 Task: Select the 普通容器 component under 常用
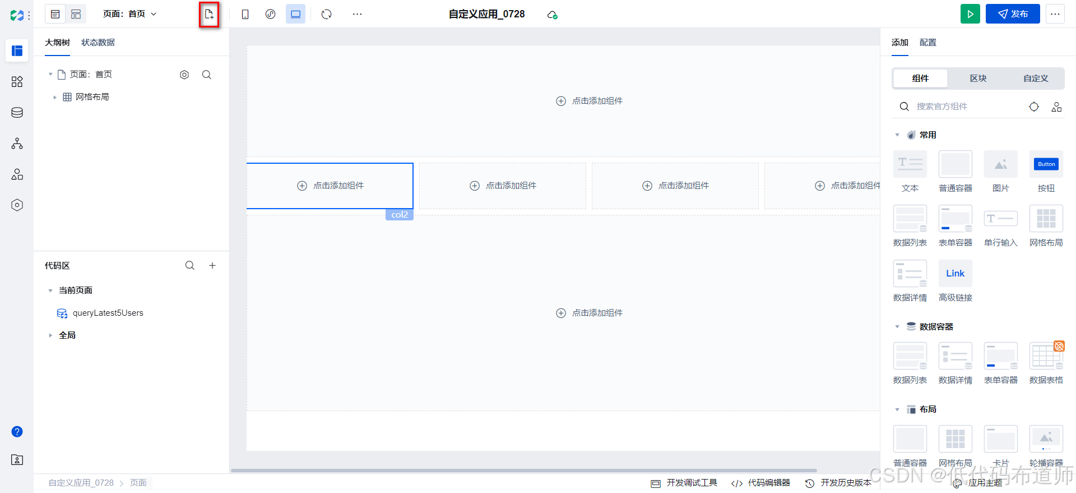pos(956,172)
